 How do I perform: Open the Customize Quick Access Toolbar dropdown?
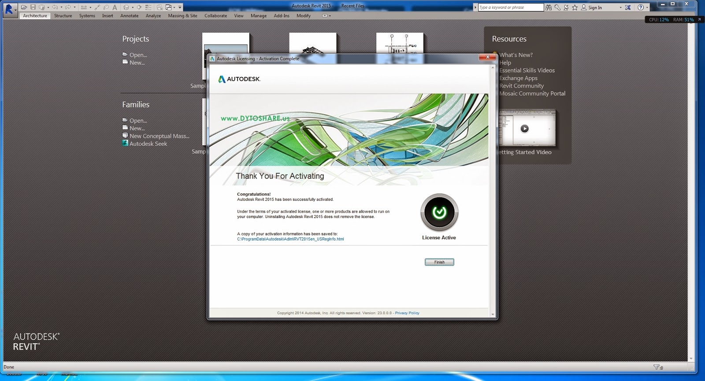180,7
